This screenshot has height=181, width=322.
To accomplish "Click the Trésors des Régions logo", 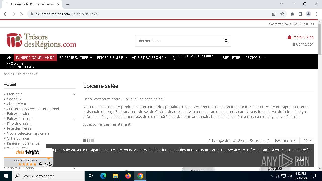I will [x=42, y=41].
